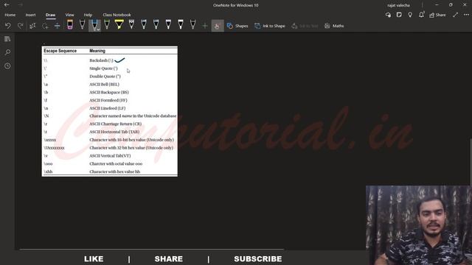The width and height of the screenshot is (472, 265).
Task: Pick the green pen
Action: point(107,24)
